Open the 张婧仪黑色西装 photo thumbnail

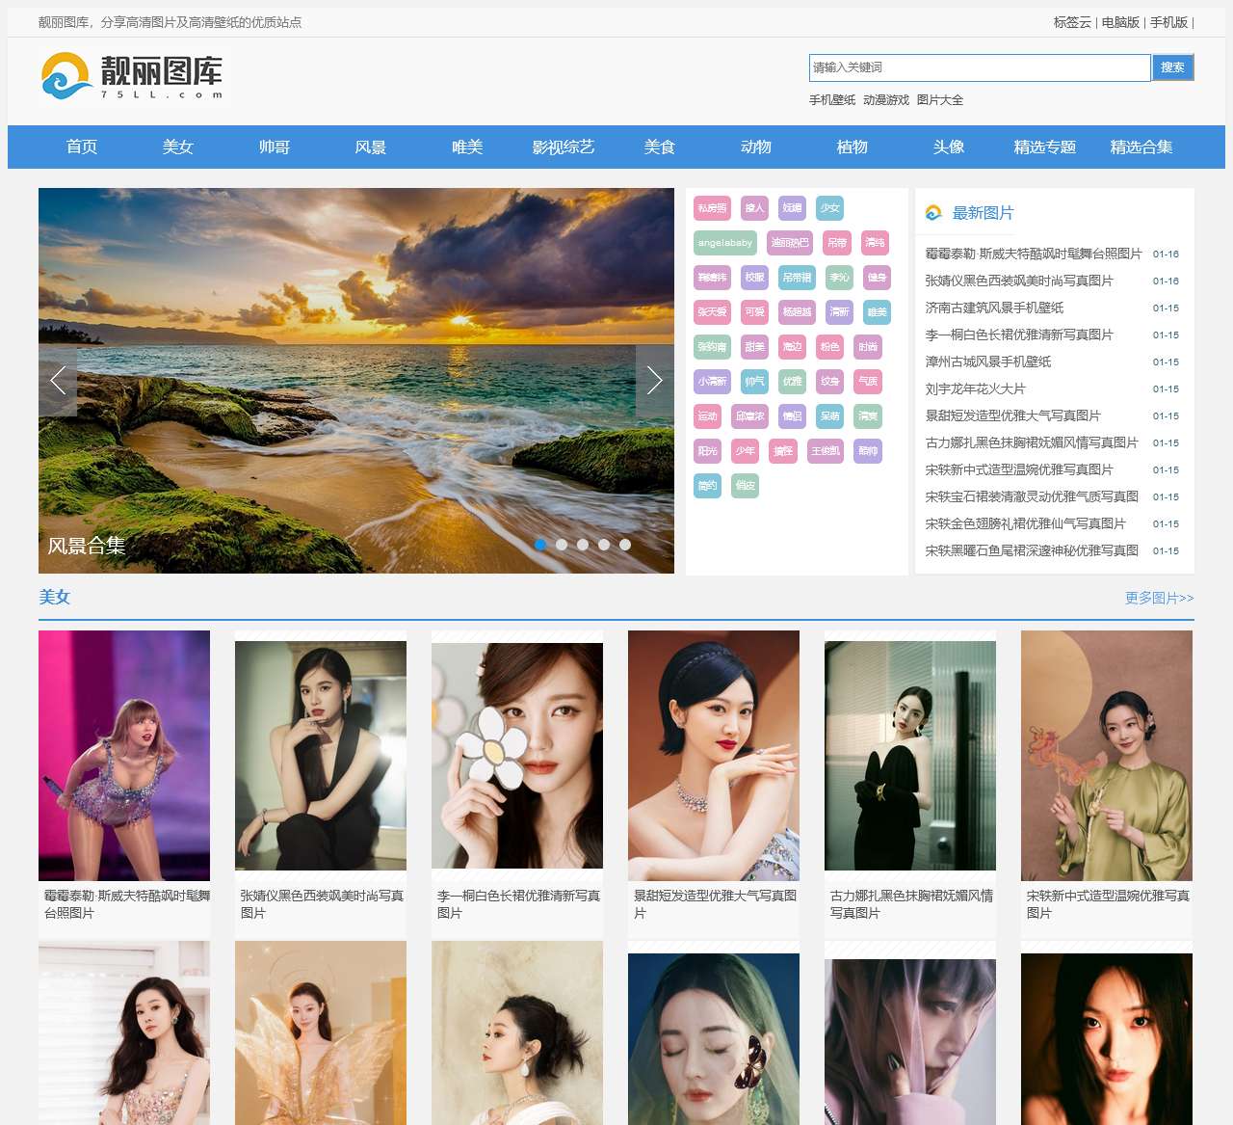point(321,756)
